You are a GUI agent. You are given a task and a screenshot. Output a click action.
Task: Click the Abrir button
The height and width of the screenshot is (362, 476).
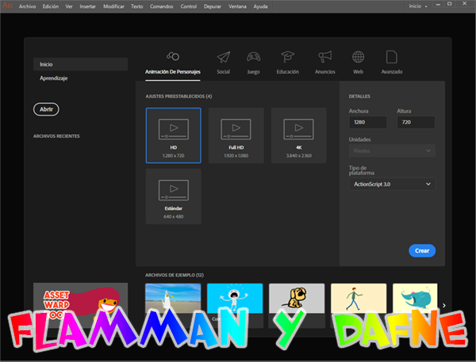pos(46,109)
